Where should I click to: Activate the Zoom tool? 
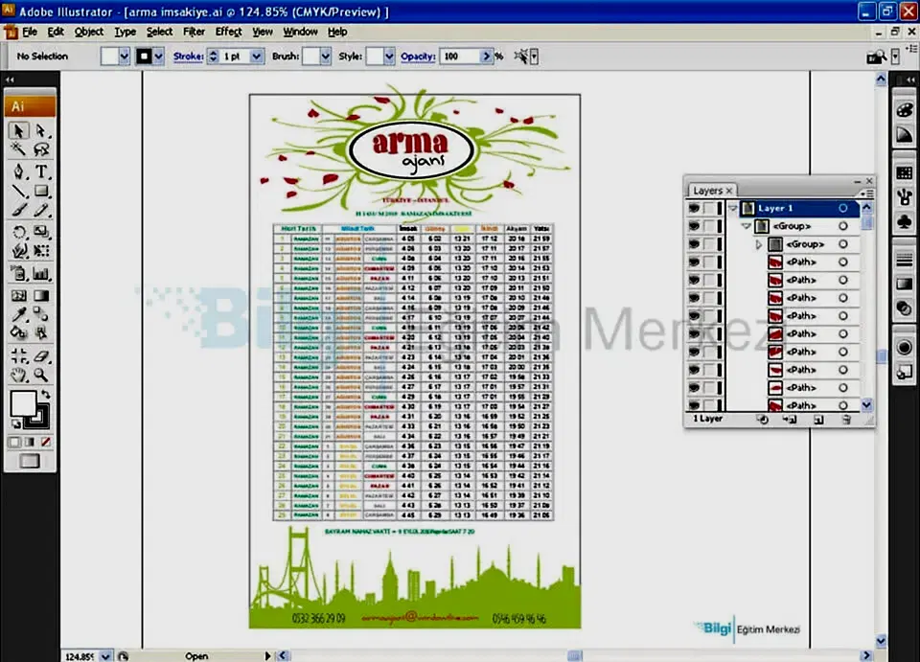click(x=41, y=375)
